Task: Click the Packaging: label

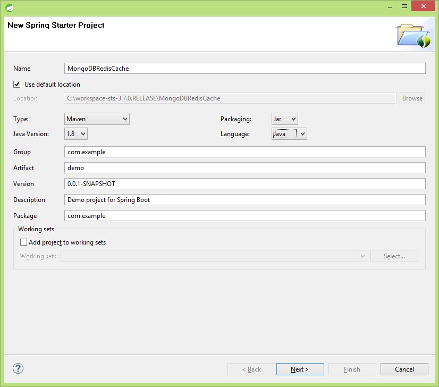Action: [236, 119]
